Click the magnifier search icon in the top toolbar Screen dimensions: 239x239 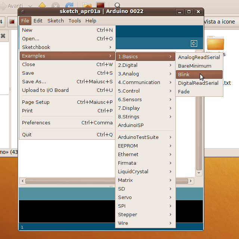pos(117,6)
